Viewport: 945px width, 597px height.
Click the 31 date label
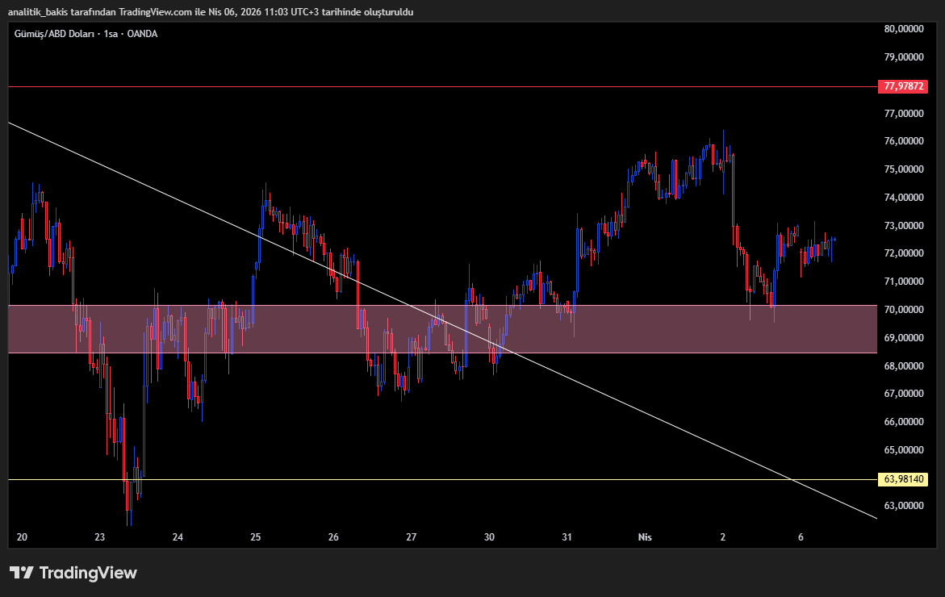[567, 536]
